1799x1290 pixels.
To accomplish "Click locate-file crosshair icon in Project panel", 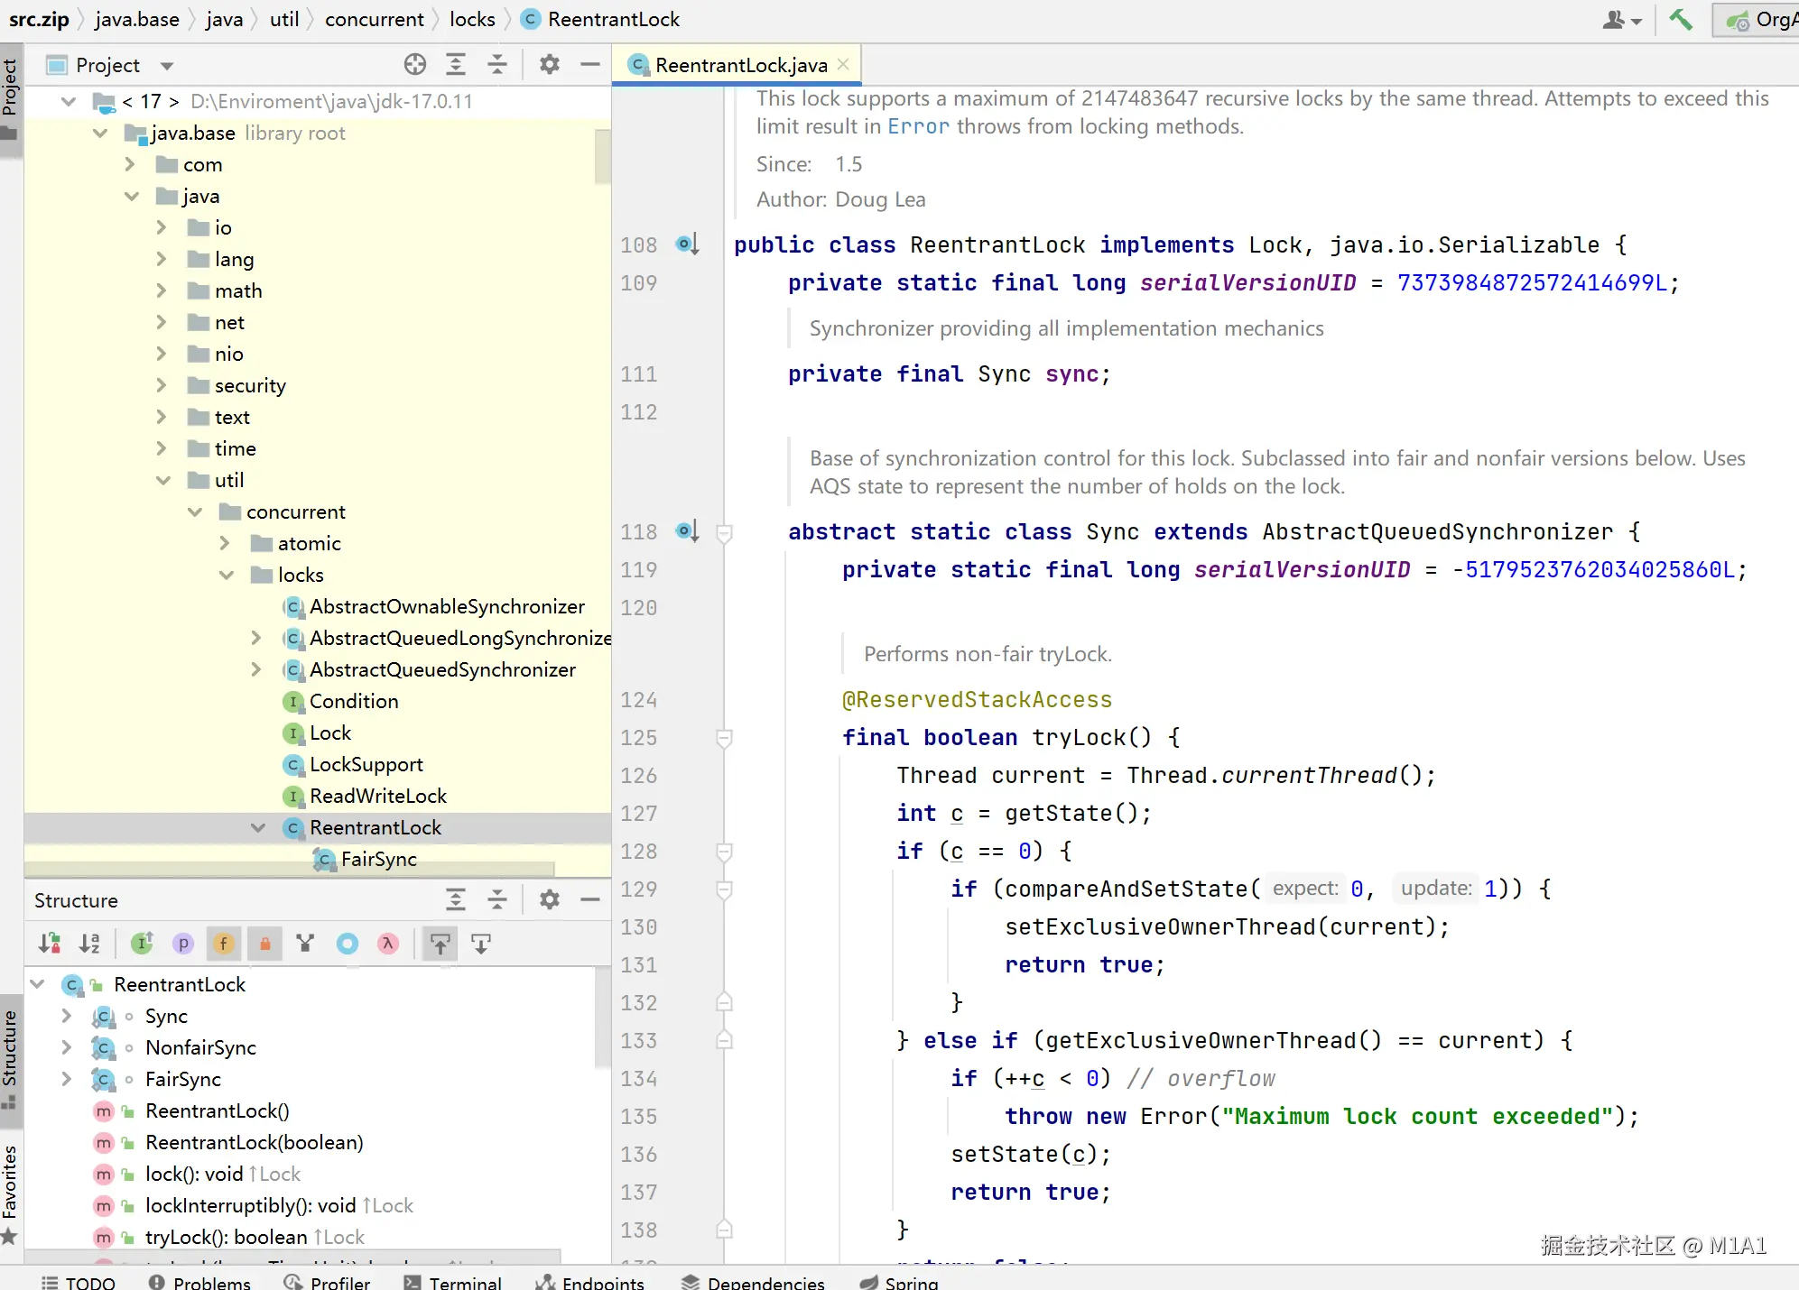I will pyautogui.click(x=415, y=64).
